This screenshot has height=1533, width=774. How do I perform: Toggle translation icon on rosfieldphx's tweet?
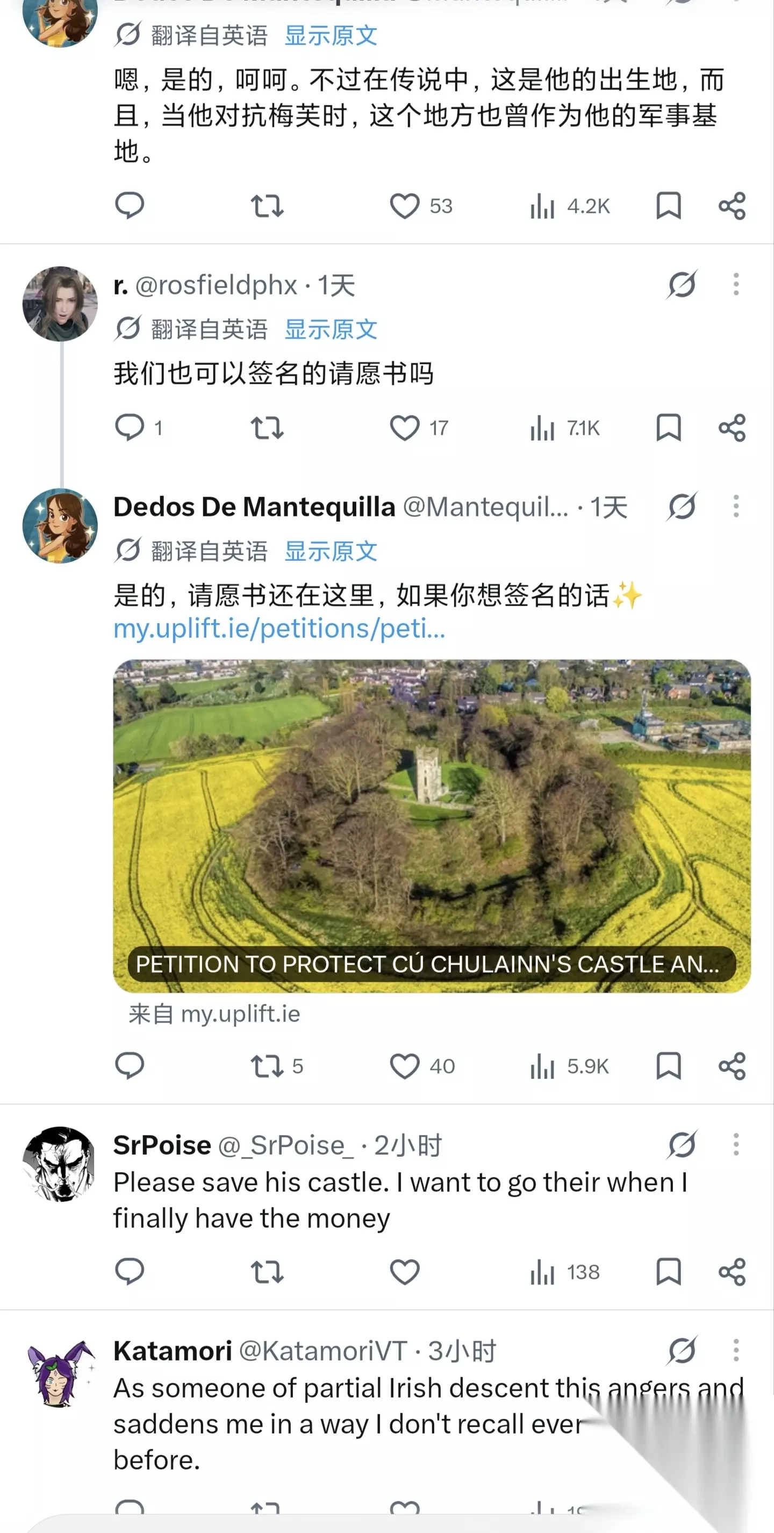pyautogui.click(x=682, y=284)
